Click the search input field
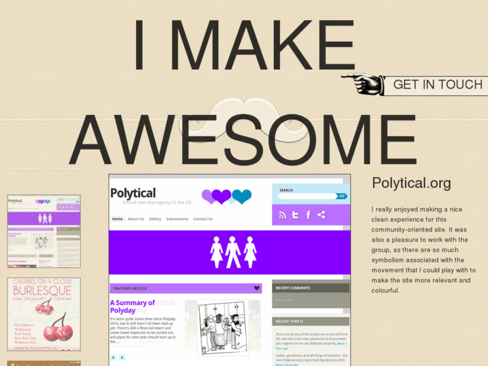 [x=307, y=196]
